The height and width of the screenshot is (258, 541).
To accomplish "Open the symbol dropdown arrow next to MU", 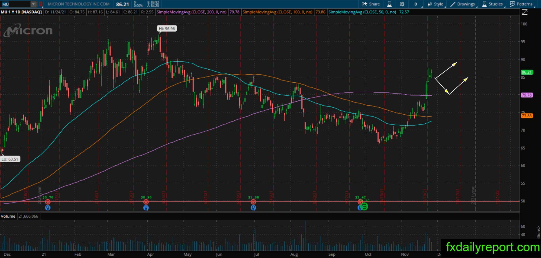I will tap(33, 4).
